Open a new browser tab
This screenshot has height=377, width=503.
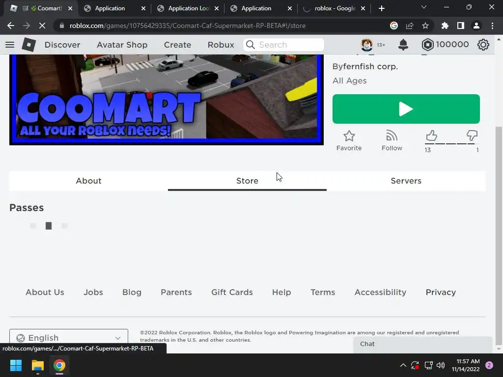pyautogui.click(x=381, y=8)
